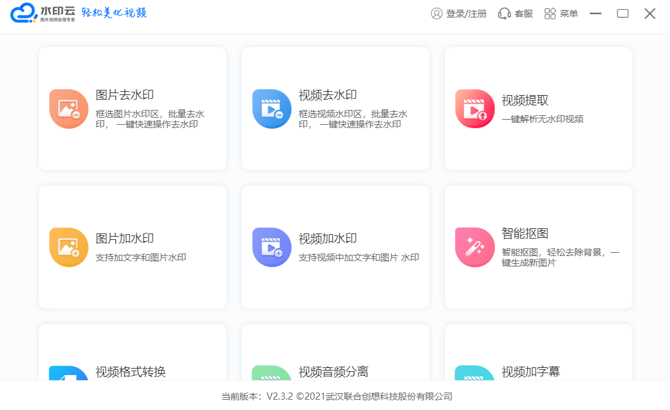The height and width of the screenshot is (410, 670).
Task: Click the 图片加水印 add image watermark icon
Action: (68, 247)
